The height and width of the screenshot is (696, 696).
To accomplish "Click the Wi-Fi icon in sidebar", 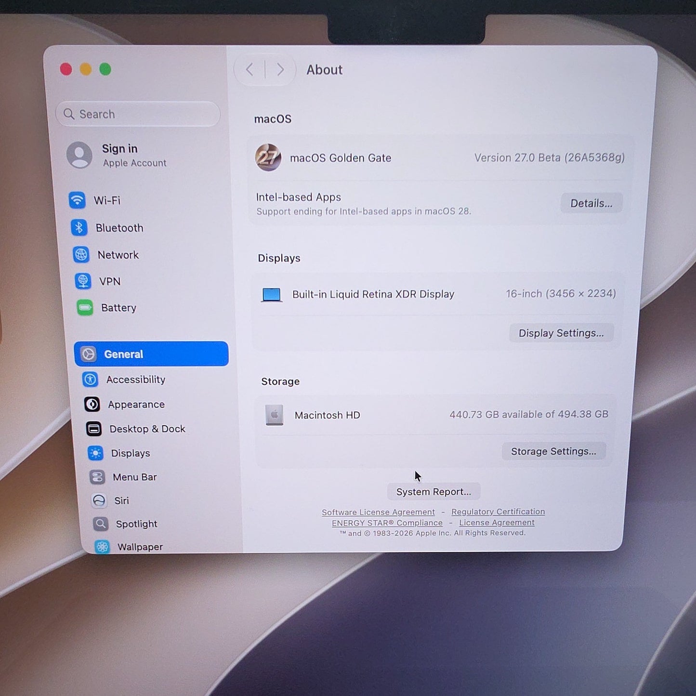I will (x=77, y=200).
